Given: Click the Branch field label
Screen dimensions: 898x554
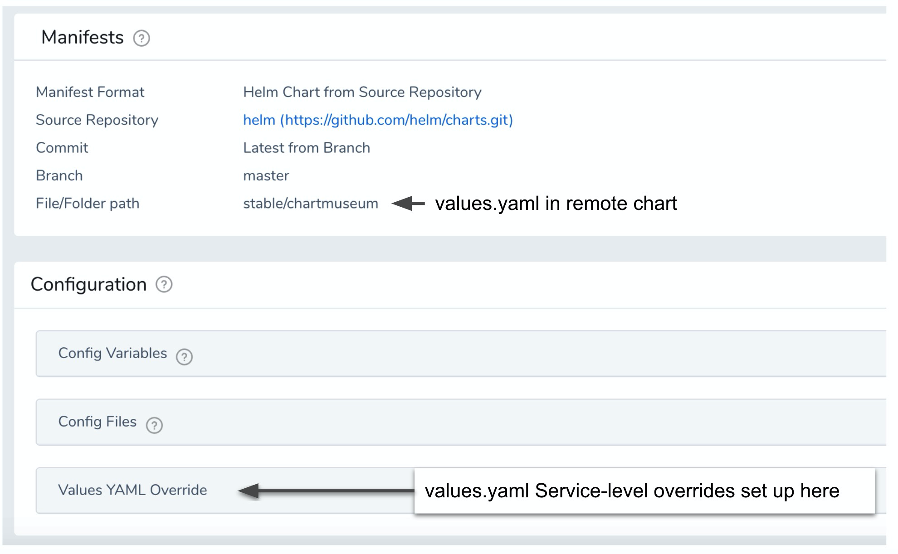Looking at the screenshot, I should tap(59, 176).
